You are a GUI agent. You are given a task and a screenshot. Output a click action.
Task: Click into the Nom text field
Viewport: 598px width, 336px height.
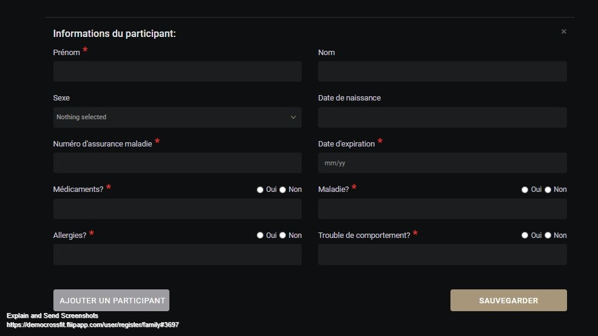coord(442,71)
